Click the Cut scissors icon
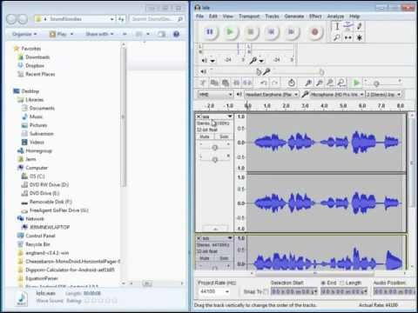Viewport: 418px width, 313px height. point(203,83)
